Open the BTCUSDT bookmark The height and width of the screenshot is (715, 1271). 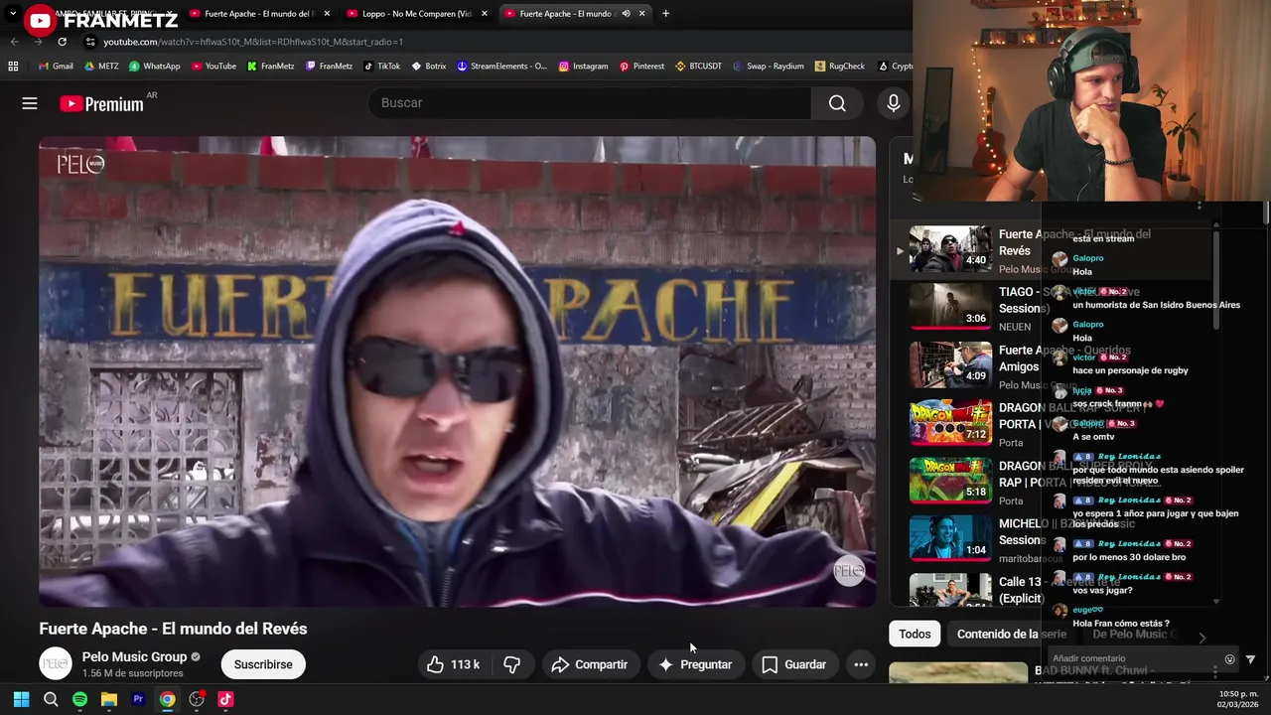[699, 67]
